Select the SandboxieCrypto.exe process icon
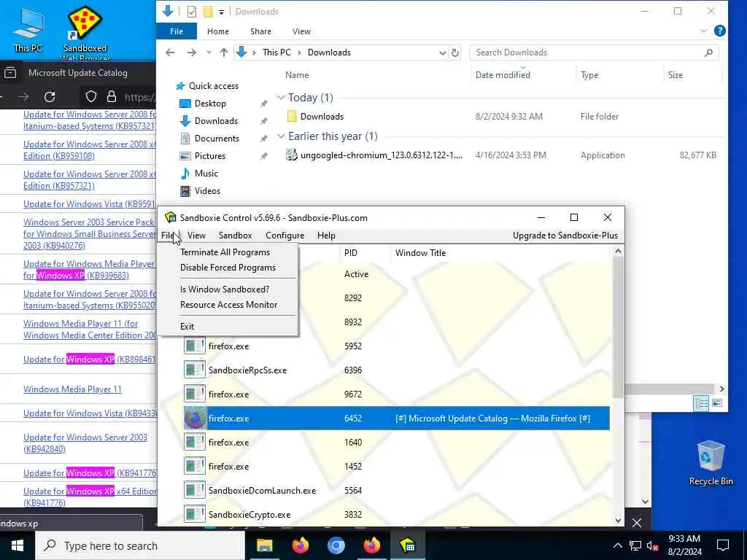 point(195,514)
